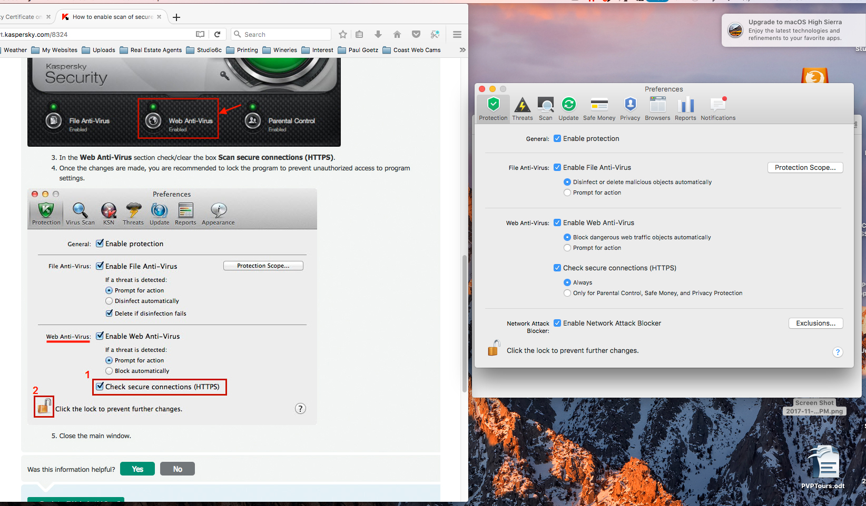Open PVPTours.odt on the desktop
Viewport: 866px width, 506px height.
click(x=823, y=468)
